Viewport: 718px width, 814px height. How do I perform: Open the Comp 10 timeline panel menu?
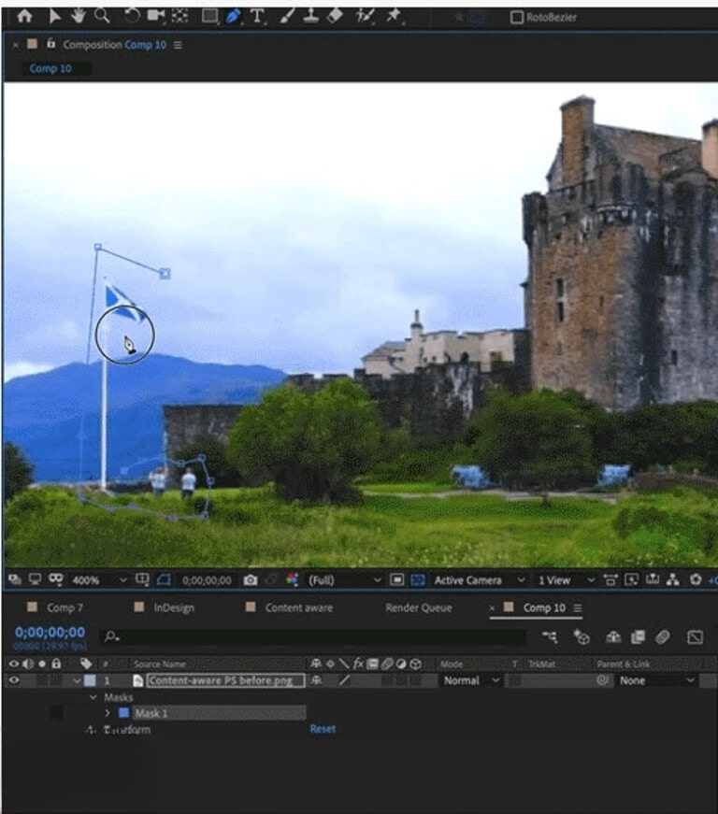[578, 607]
